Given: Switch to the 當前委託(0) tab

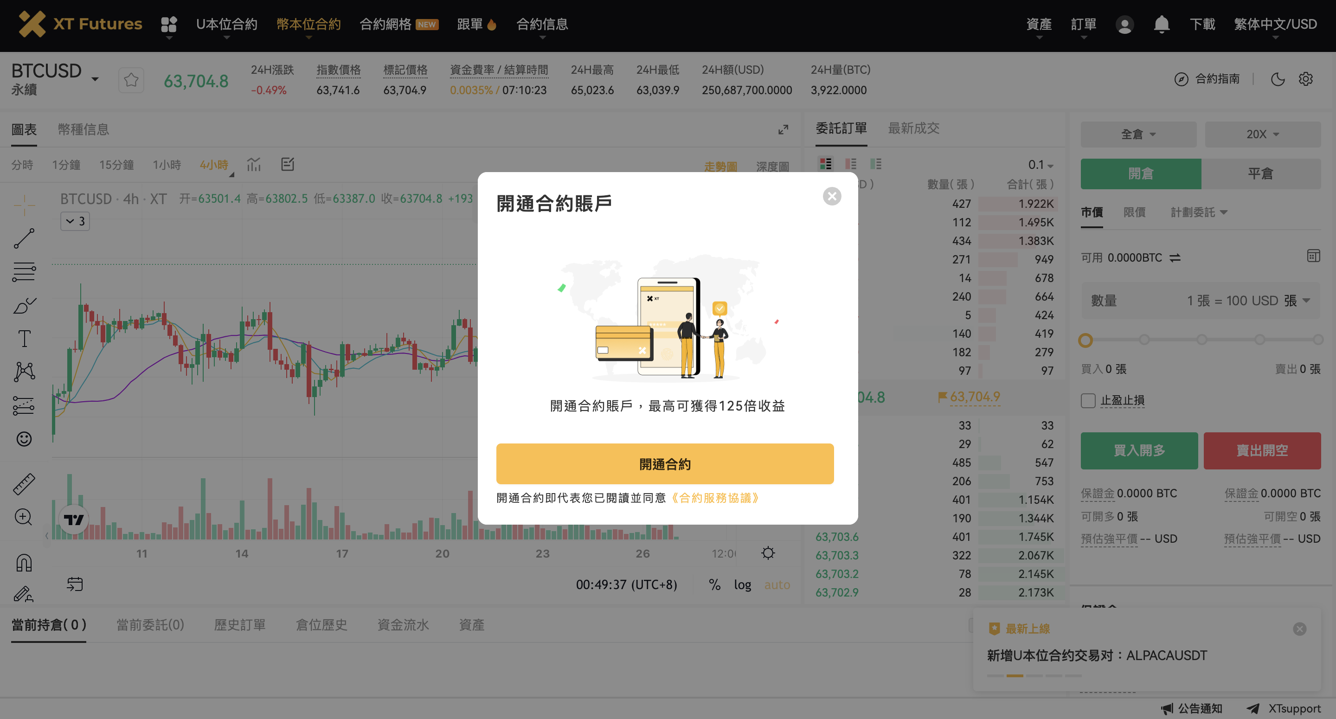Looking at the screenshot, I should tap(150, 624).
